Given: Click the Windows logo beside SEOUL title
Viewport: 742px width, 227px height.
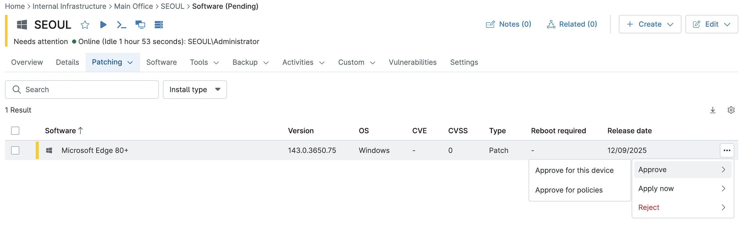Looking at the screenshot, I should click(22, 25).
